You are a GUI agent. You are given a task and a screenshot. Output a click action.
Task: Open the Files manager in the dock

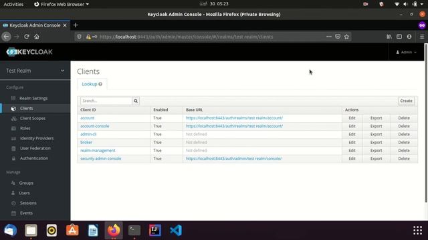[x=31, y=230]
